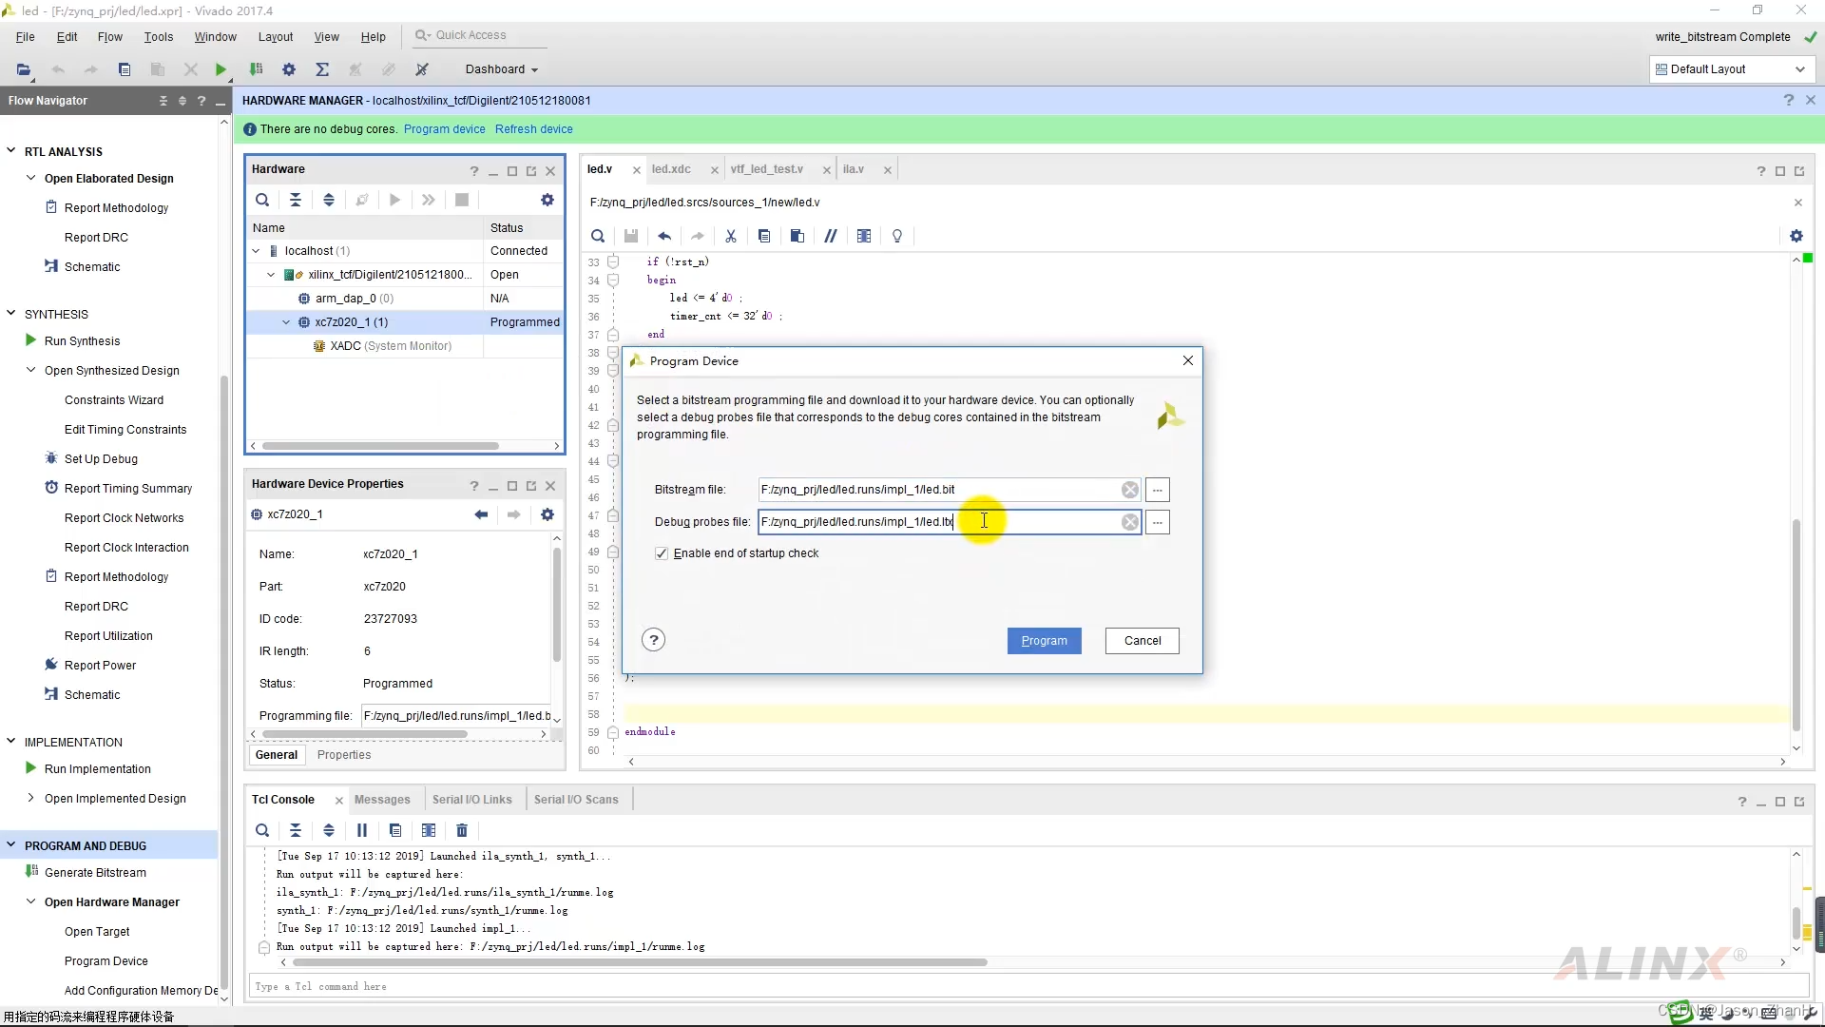Click the comment toggle icon in editor toolbar
The height and width of the screenshot is (1027, 1825).
coord(830,236)
